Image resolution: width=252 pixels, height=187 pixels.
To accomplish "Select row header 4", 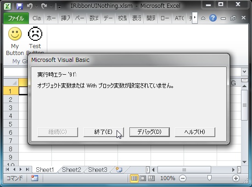I will 11,116.
